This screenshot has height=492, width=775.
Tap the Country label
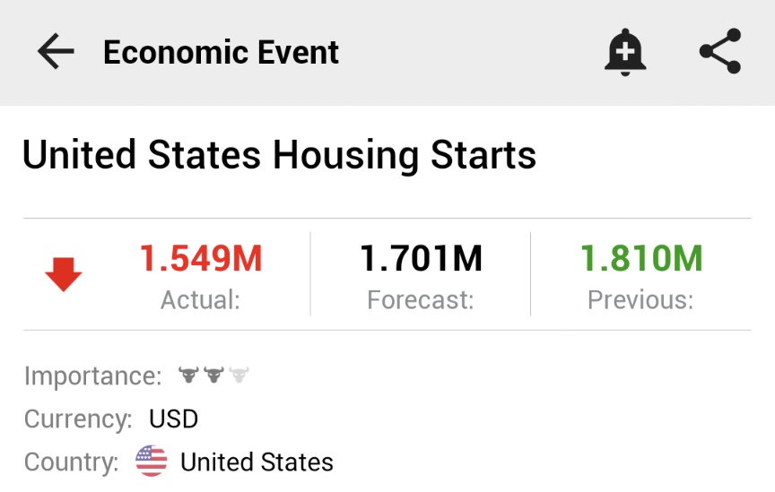71,462
